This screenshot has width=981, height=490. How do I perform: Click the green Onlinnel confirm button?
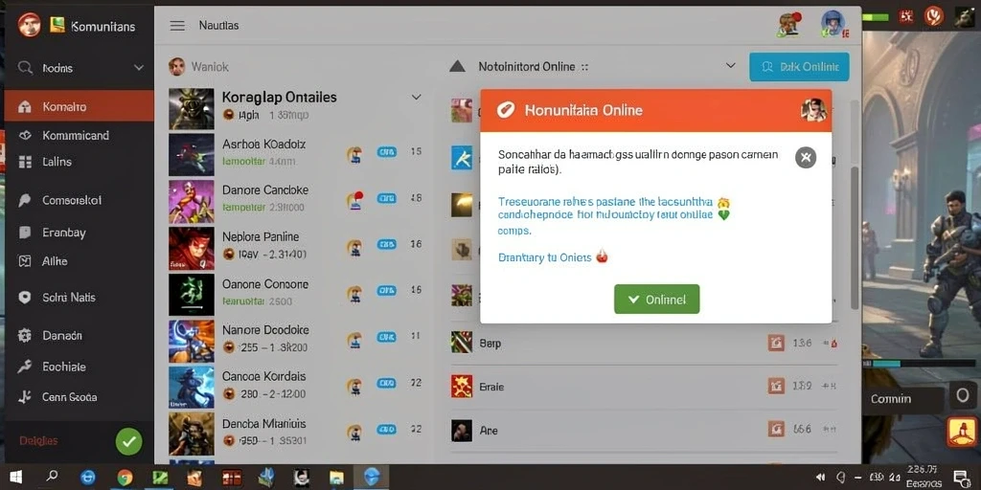(x=656, y=300)
